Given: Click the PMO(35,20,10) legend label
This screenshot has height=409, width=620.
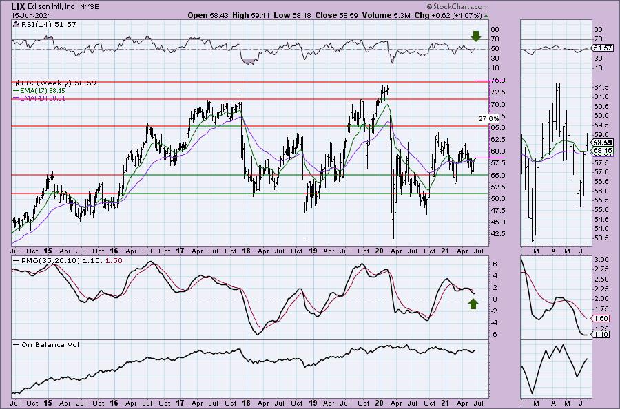Looking at the screenshot, I should 68,261.
